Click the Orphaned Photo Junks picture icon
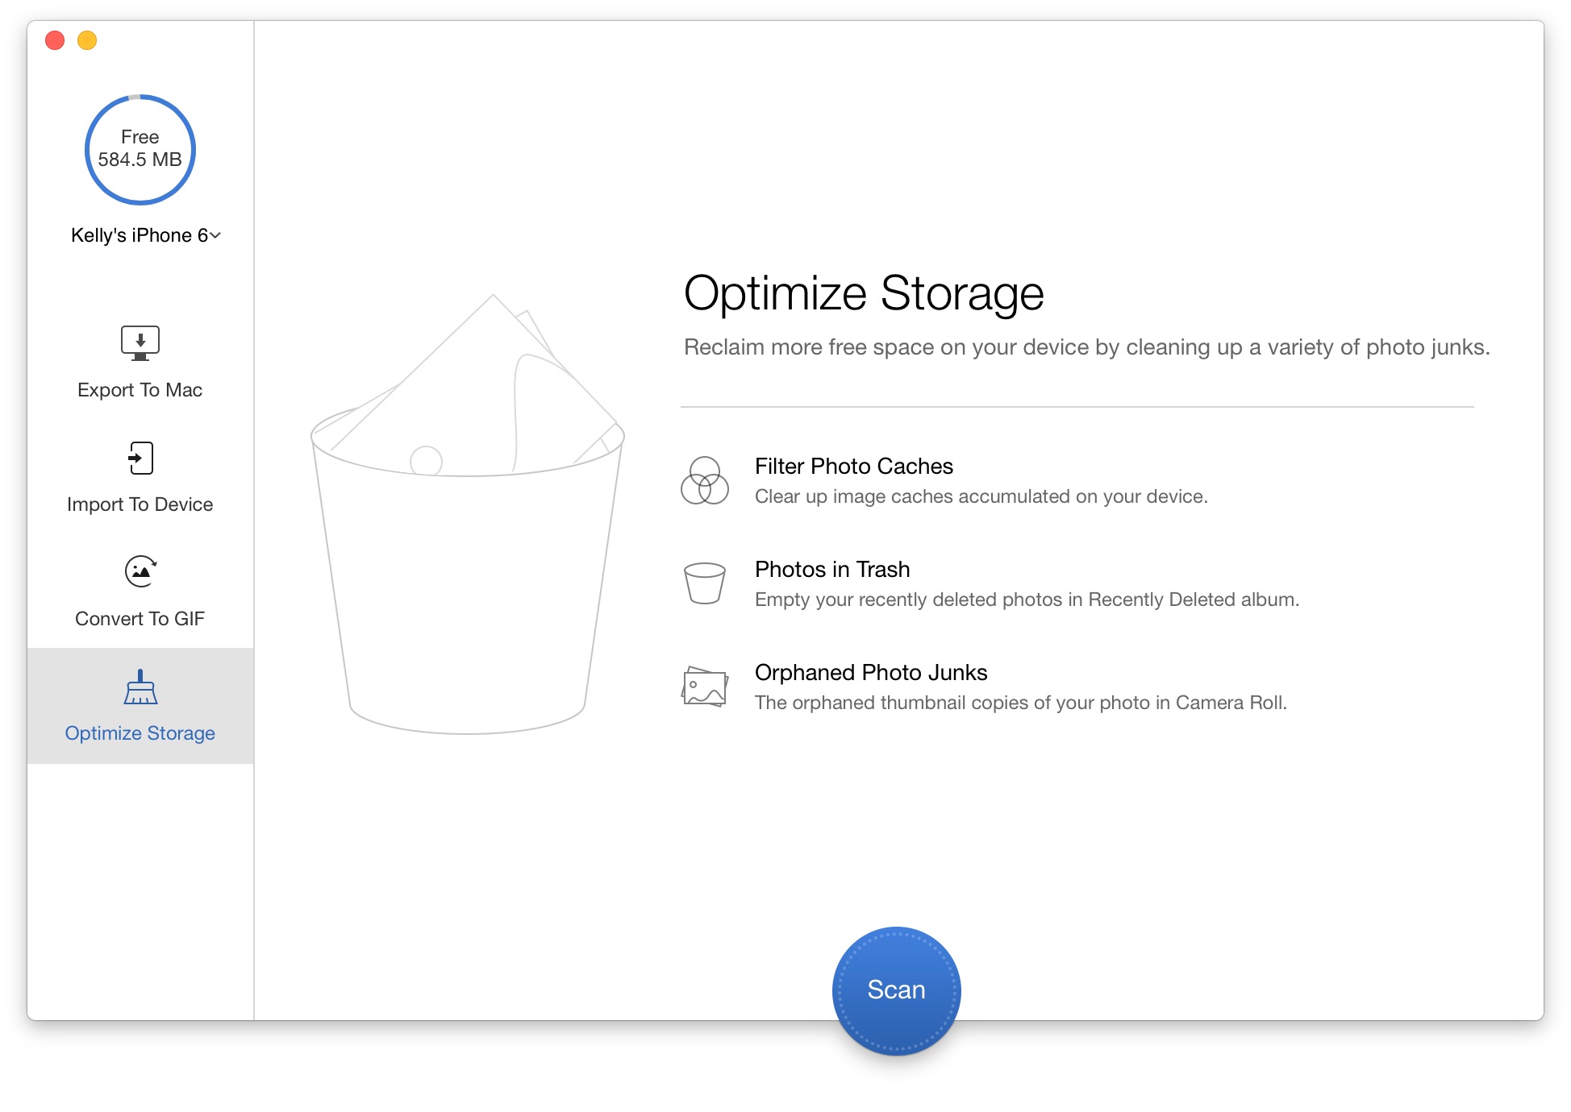 (705, 687)
